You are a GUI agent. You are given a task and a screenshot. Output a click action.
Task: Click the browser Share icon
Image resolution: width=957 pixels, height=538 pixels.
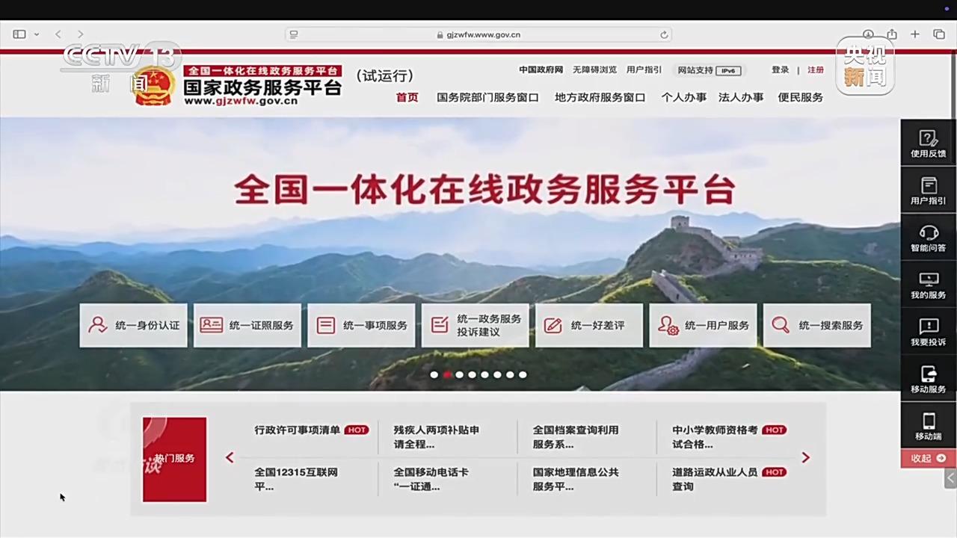[892, 34]
